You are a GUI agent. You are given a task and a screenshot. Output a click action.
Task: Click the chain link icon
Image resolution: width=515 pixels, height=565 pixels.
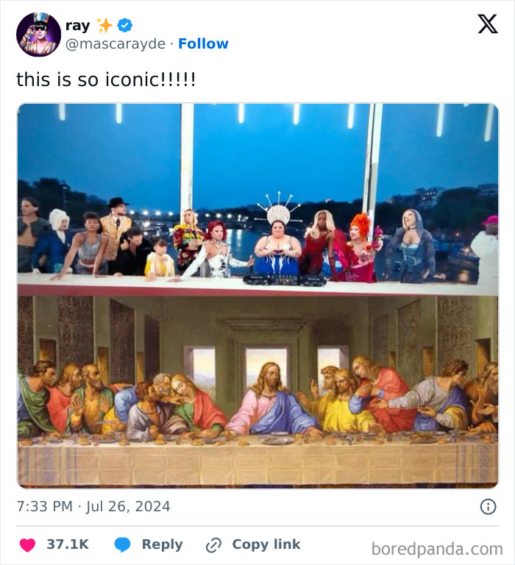(x=214, y=545)
